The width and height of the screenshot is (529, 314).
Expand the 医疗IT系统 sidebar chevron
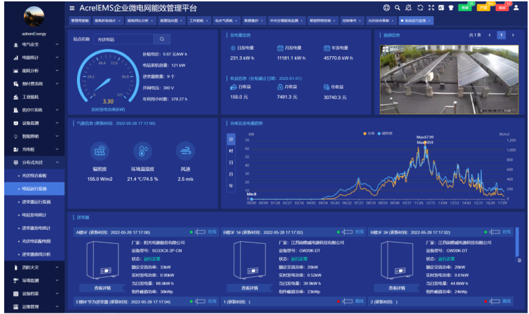pos(57,110)
